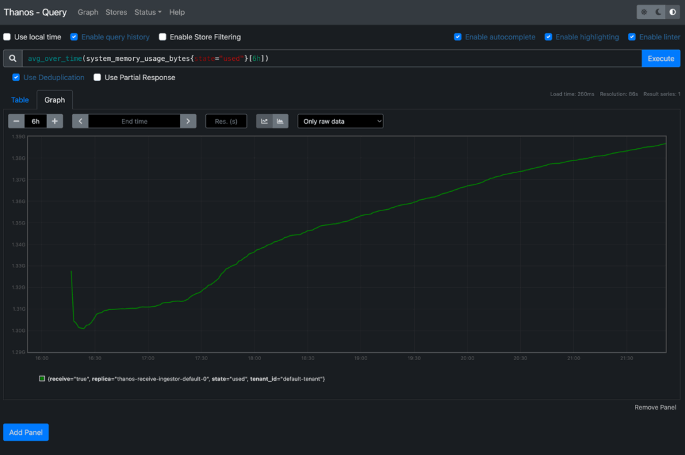This screenshot has width=685, height=455.
Task: Uncheck the Use Deduplication checkbox
Action: tap(16, 78)
